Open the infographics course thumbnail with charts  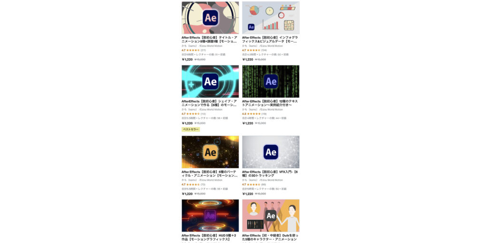271,18
